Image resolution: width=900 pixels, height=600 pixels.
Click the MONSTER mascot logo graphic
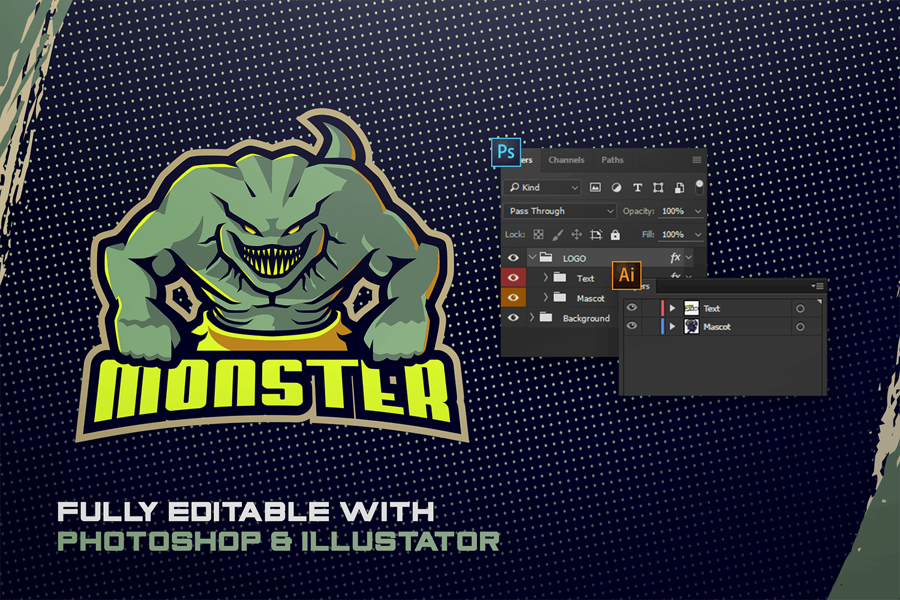click(x=273, y=276)
